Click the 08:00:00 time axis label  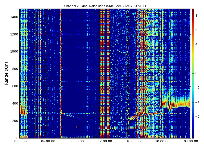77,141
